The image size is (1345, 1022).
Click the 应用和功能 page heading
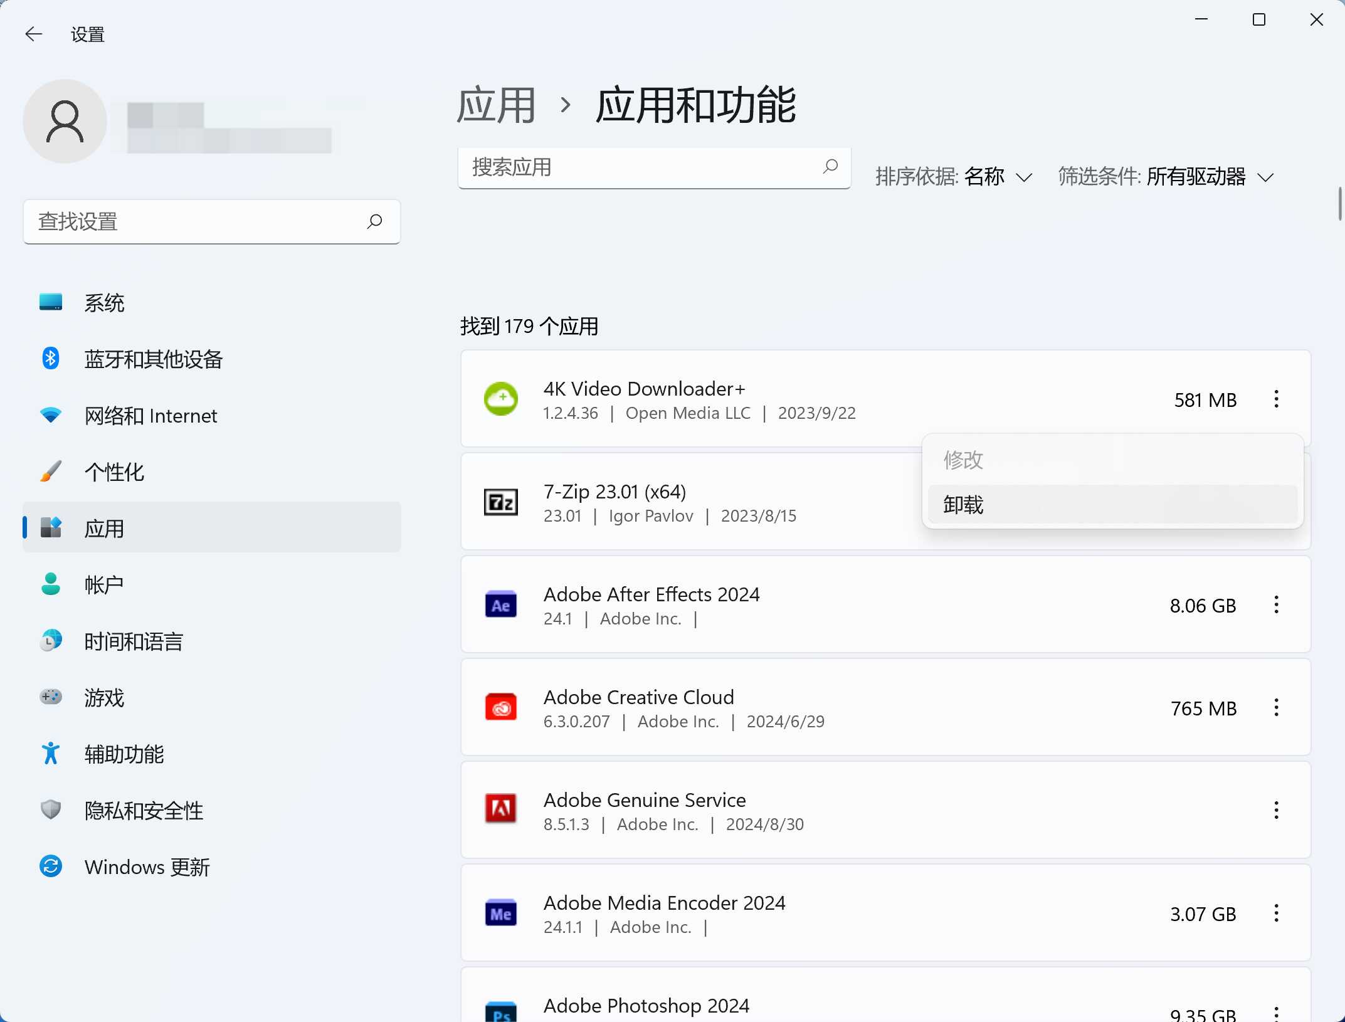[x=695, y=105]
